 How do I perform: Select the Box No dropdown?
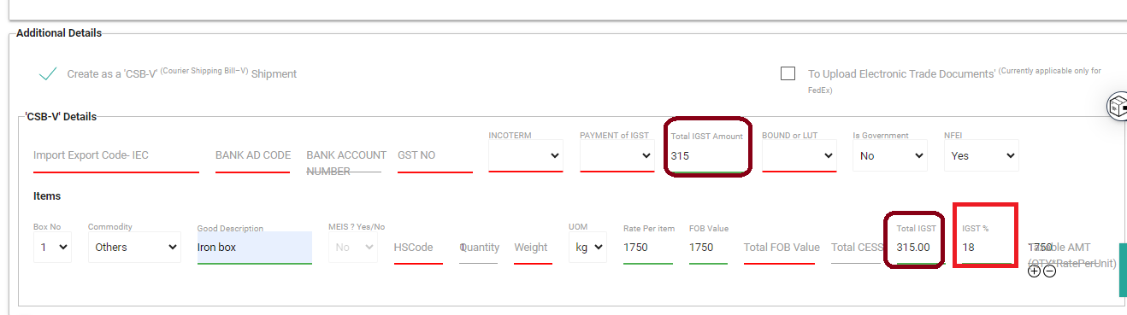point(53,247)
